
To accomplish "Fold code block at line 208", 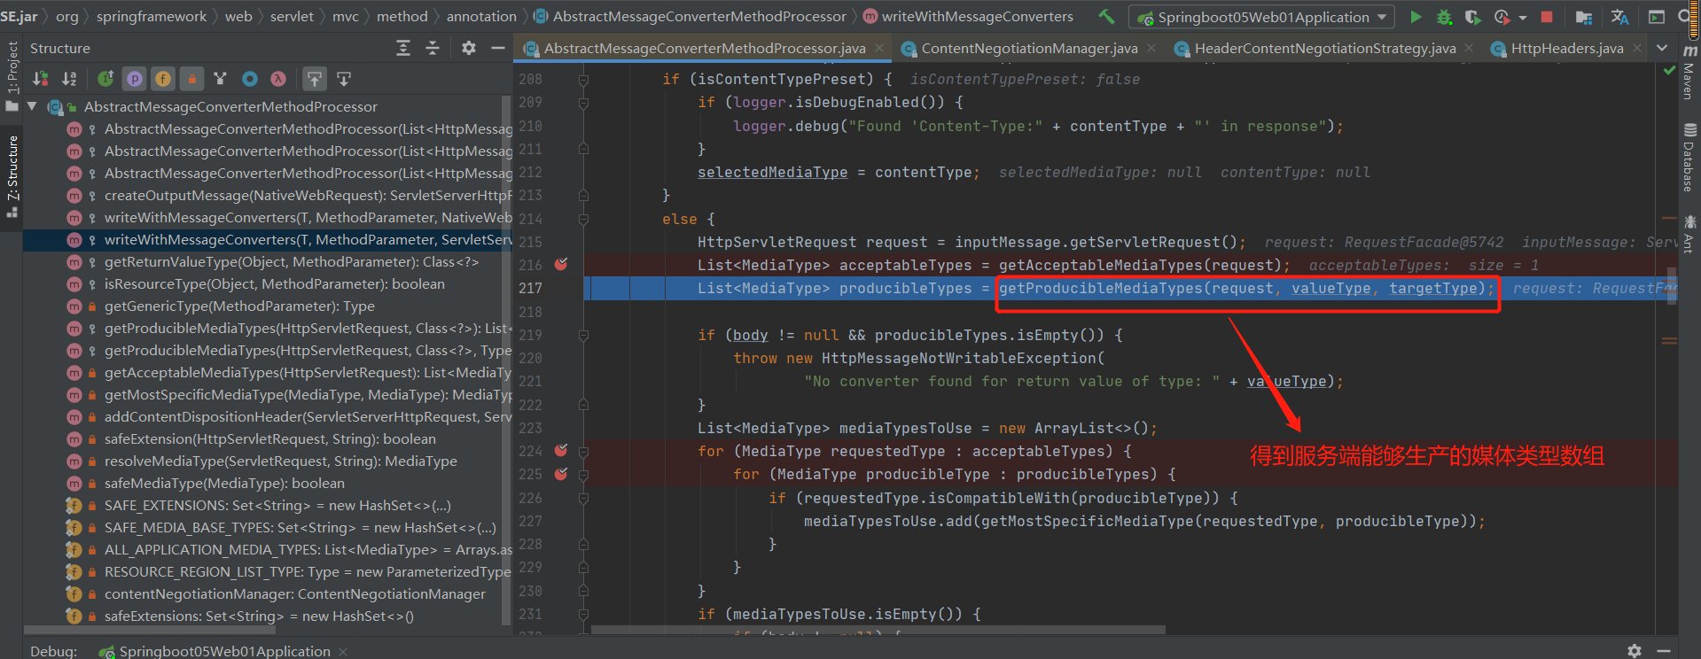I will tap(583, 80).
